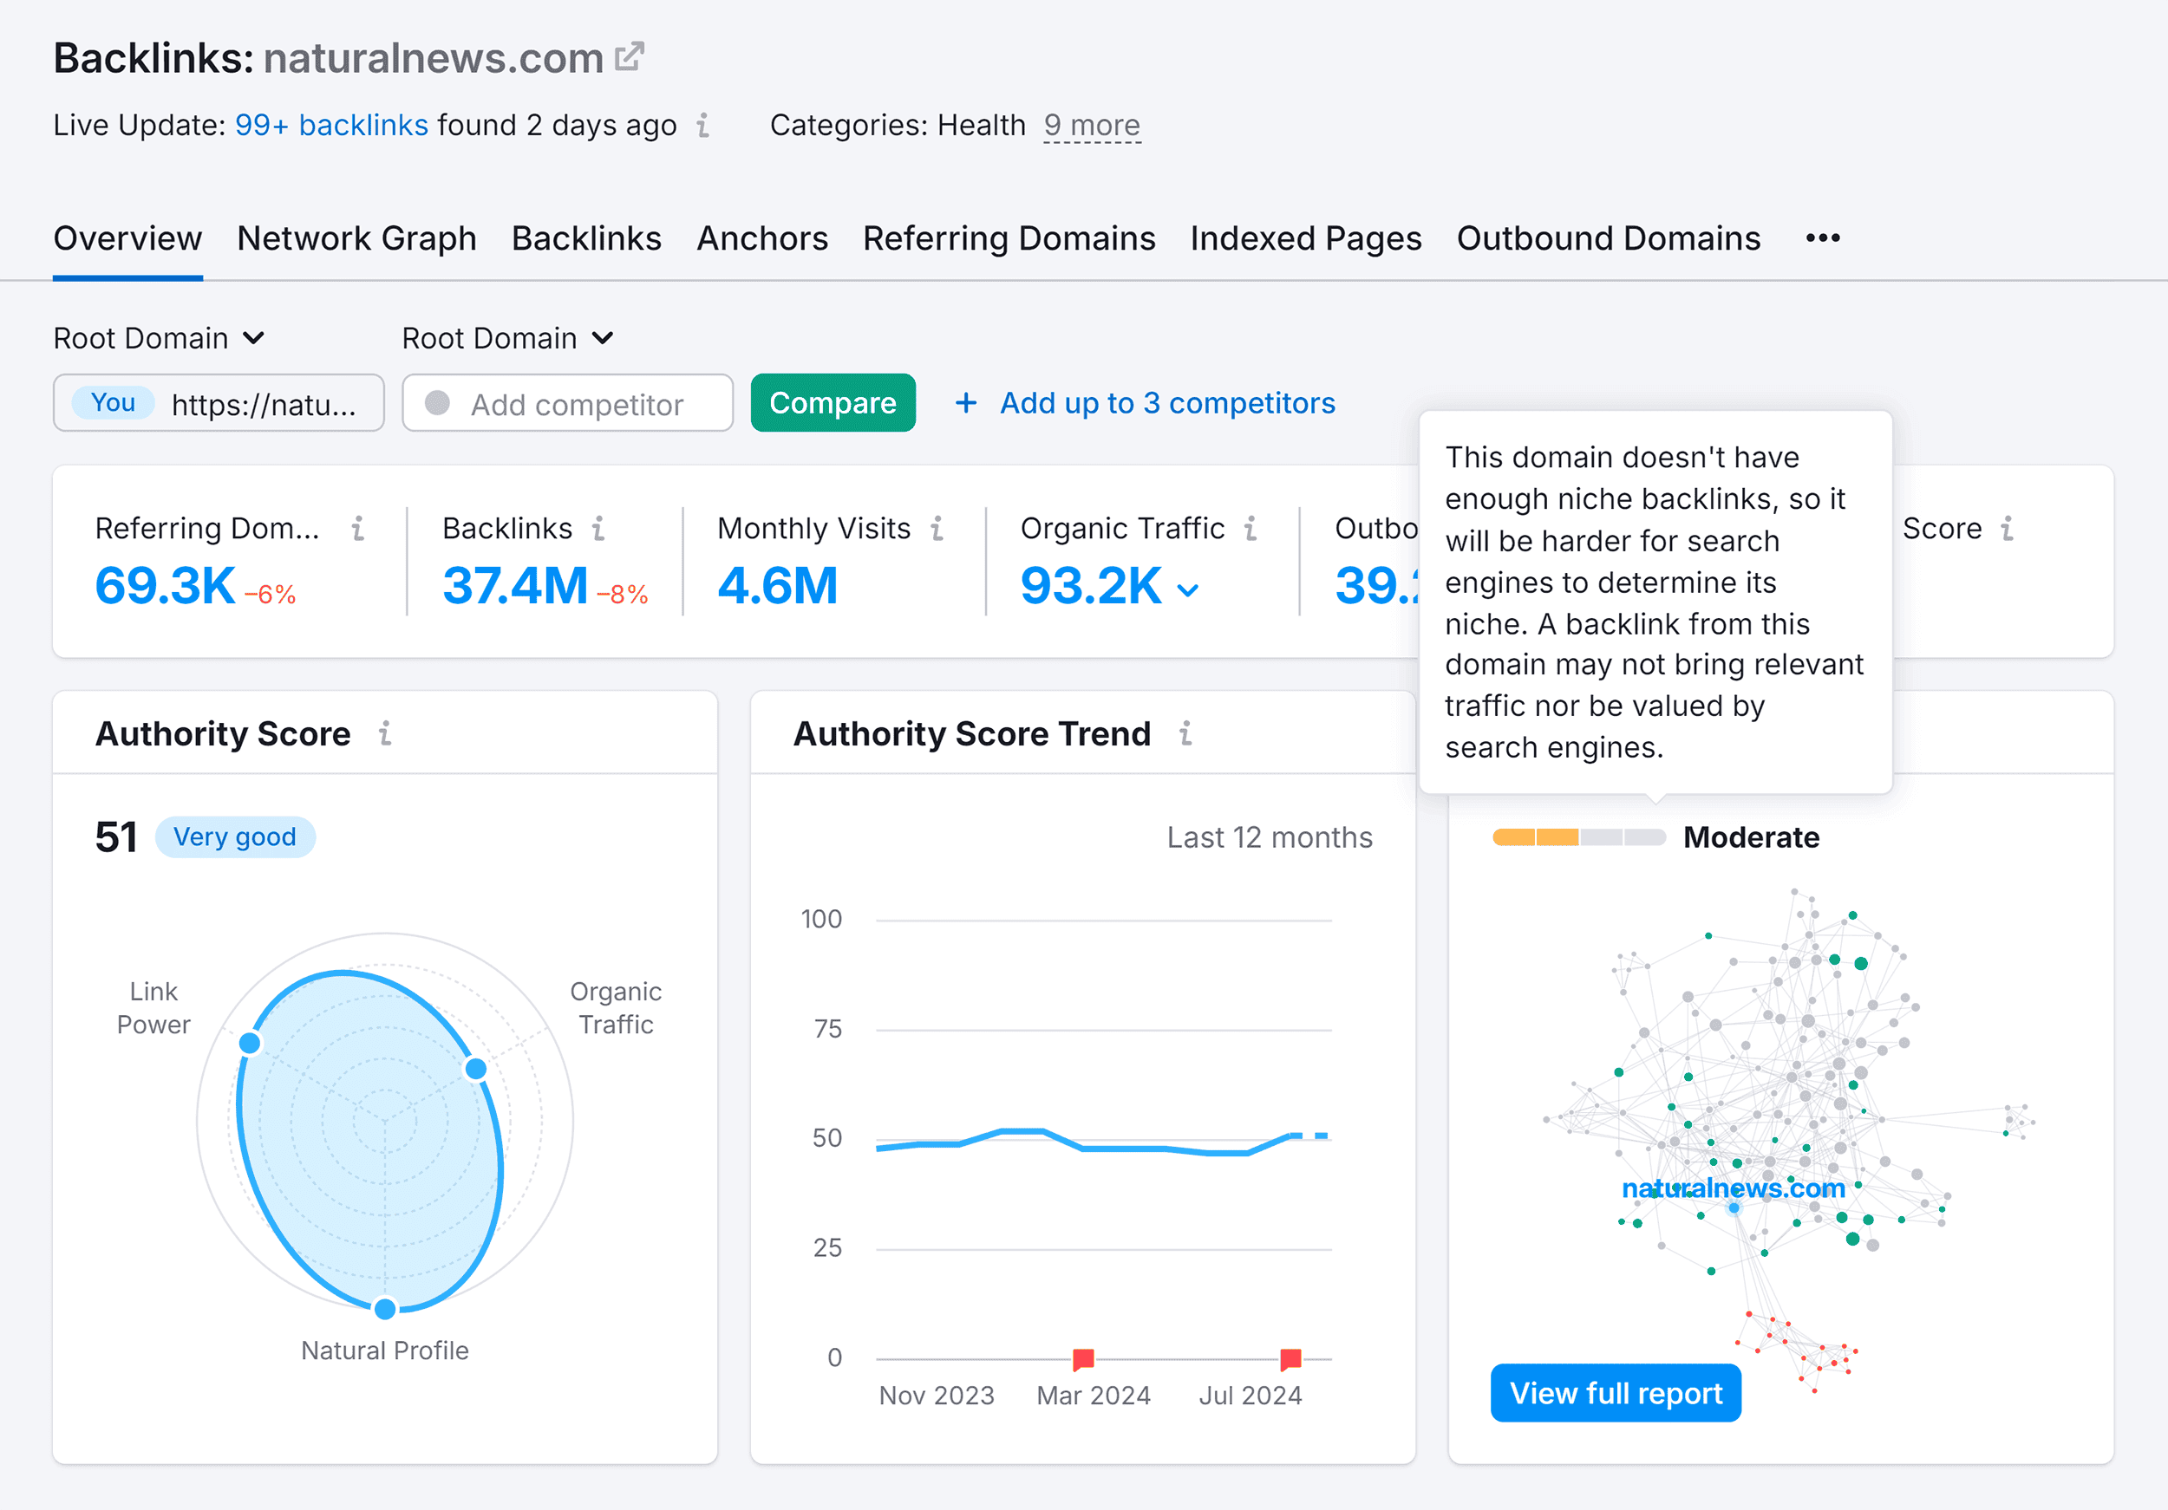Click naturalnews.com label in network graph
The height and width of the screenshot is (1510, 2168).
tap(1733, 1188)
